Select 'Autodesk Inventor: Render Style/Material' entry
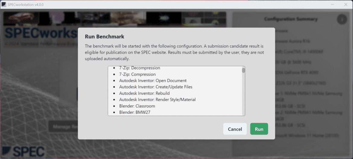Image resolution: width=353 pixels, height=159 pixels. tap(157, 99)
